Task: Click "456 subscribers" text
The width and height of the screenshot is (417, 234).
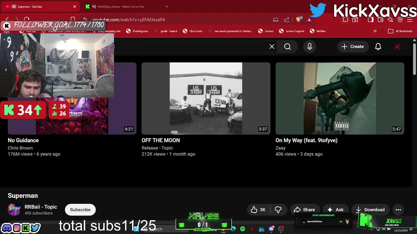Action: 38,213
